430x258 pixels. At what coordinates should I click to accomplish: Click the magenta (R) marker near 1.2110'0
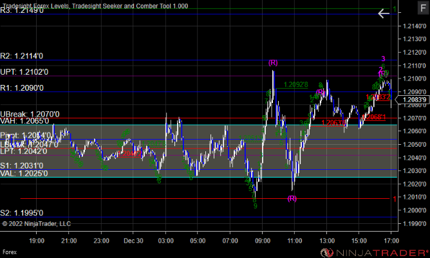(x=273, y=63)
